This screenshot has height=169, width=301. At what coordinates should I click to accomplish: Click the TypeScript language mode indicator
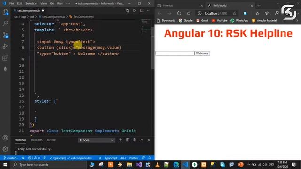[111, 158]
